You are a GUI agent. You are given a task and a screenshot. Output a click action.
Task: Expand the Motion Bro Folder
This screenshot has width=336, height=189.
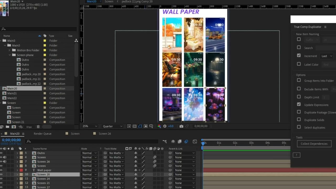[x=9, y=50]
